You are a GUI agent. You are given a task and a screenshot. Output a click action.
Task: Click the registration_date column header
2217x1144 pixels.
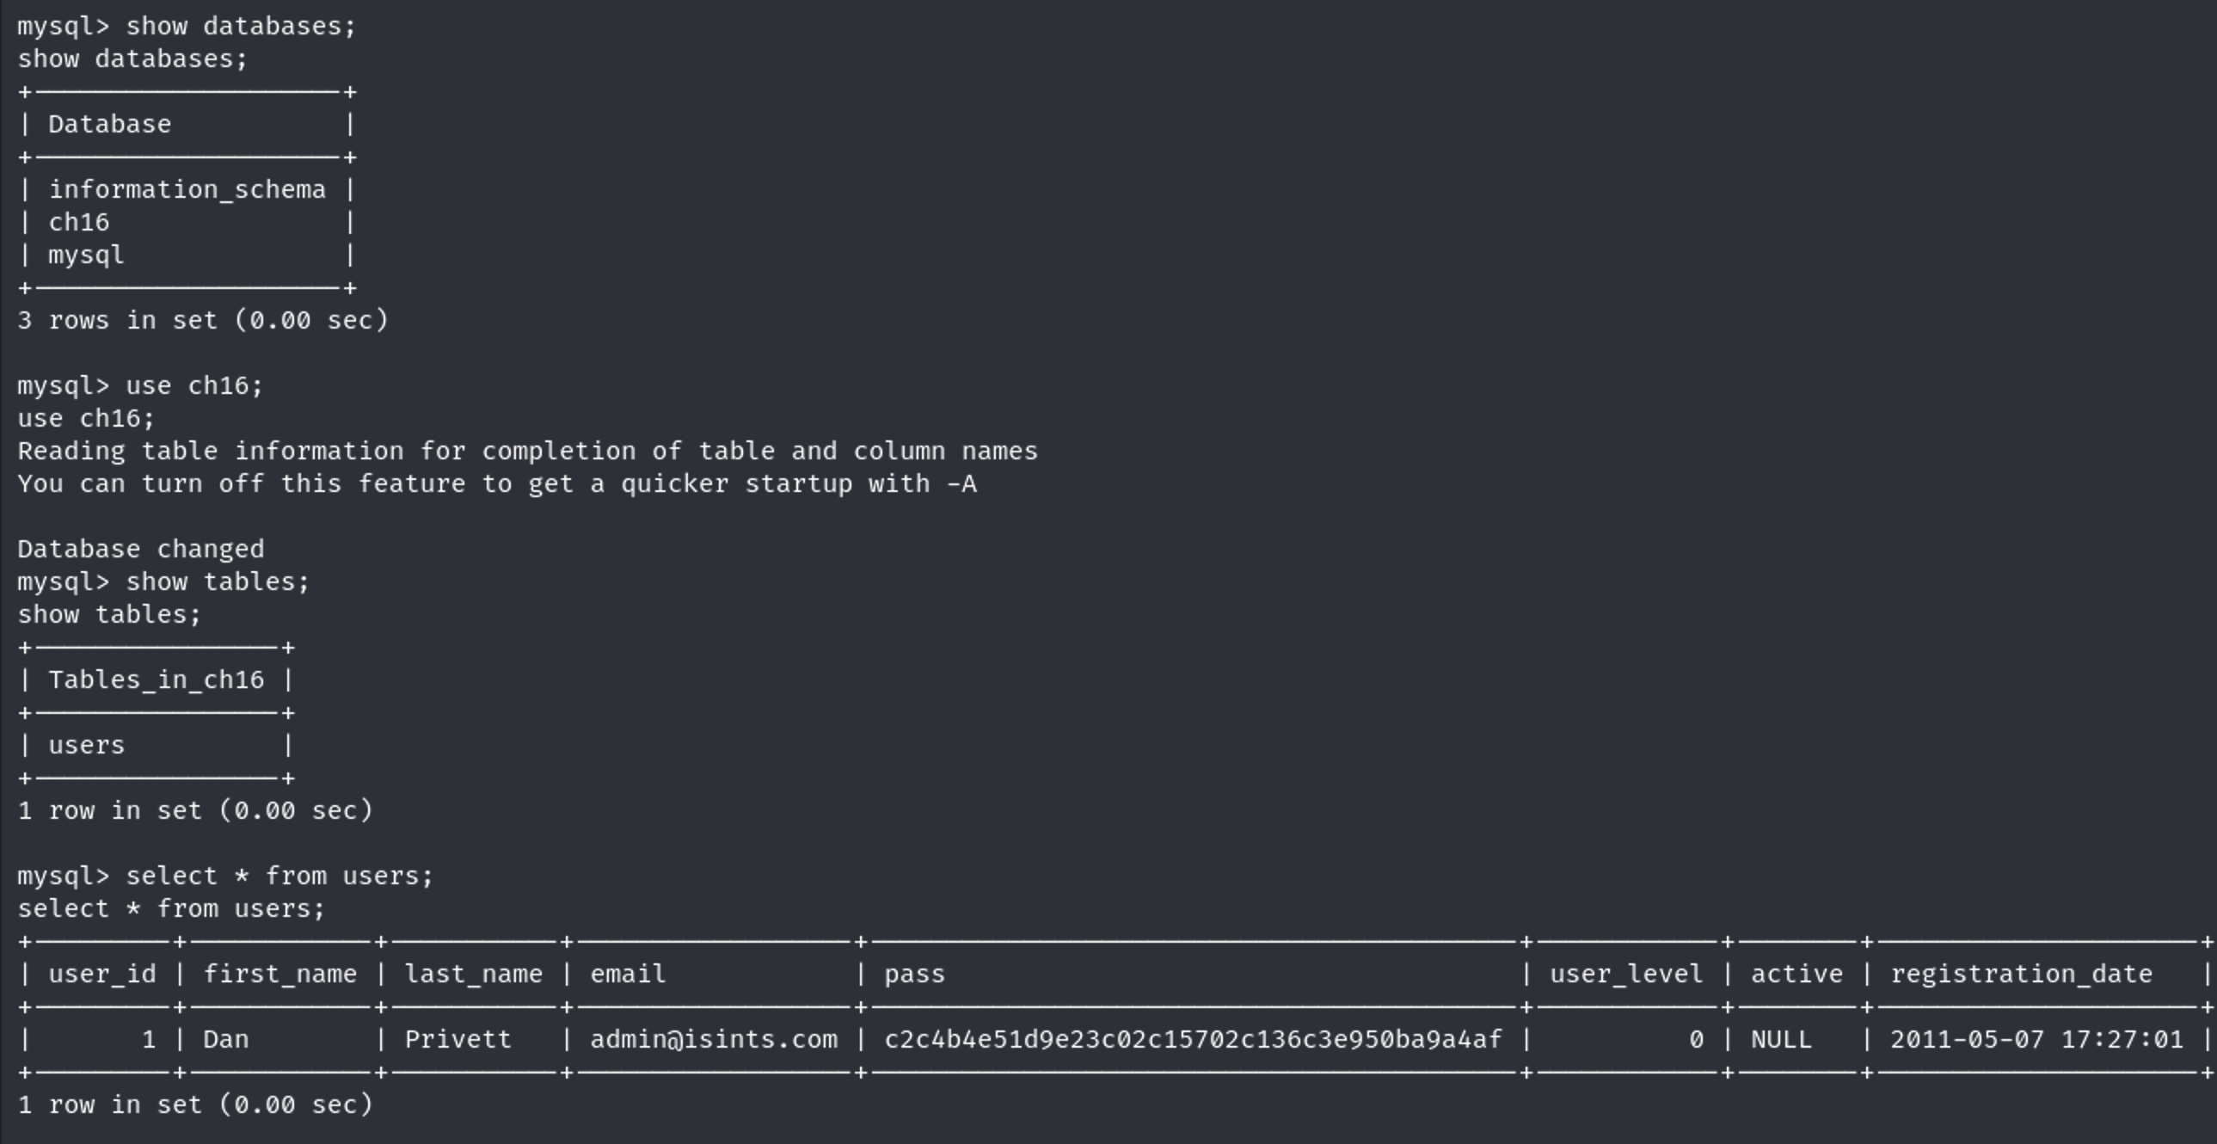pos(2021,975)
